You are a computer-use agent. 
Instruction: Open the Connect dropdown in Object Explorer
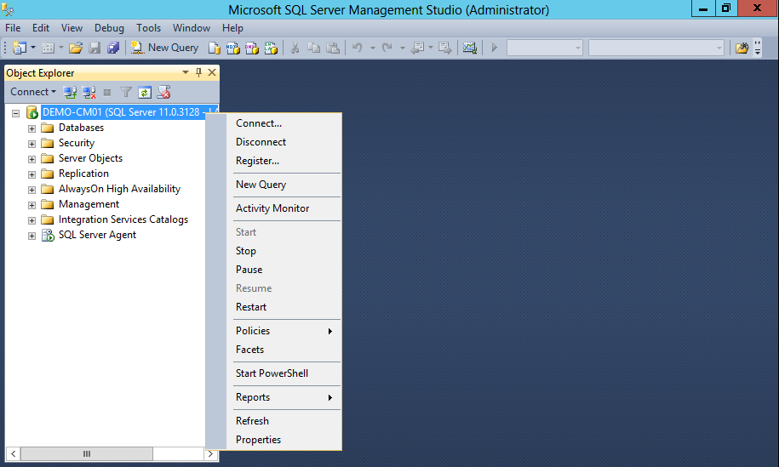tap(33, 92)
